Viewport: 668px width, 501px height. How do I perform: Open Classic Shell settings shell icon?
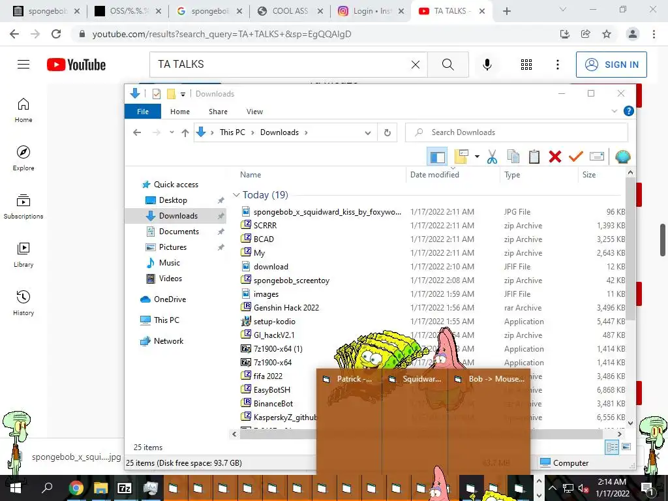(x=622, y=157)
